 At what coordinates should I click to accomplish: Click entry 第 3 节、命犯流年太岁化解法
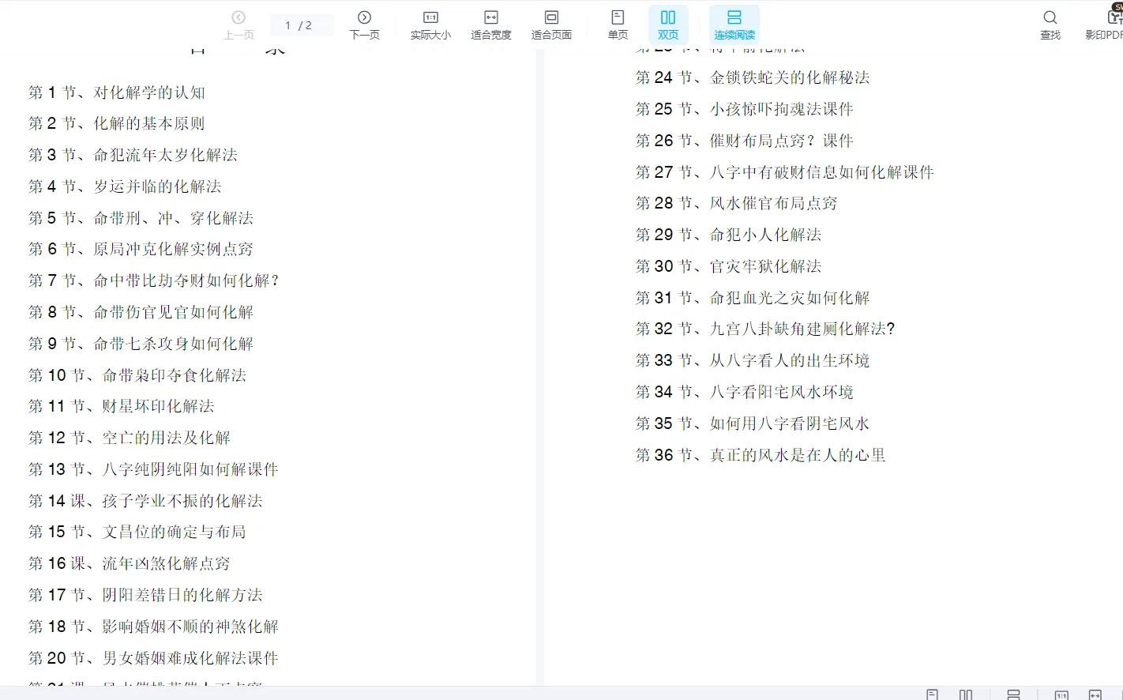coord(133,155)
